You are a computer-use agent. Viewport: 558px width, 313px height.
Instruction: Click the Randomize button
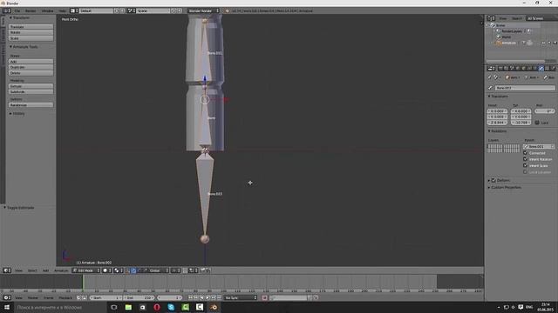tap(31, 104)
